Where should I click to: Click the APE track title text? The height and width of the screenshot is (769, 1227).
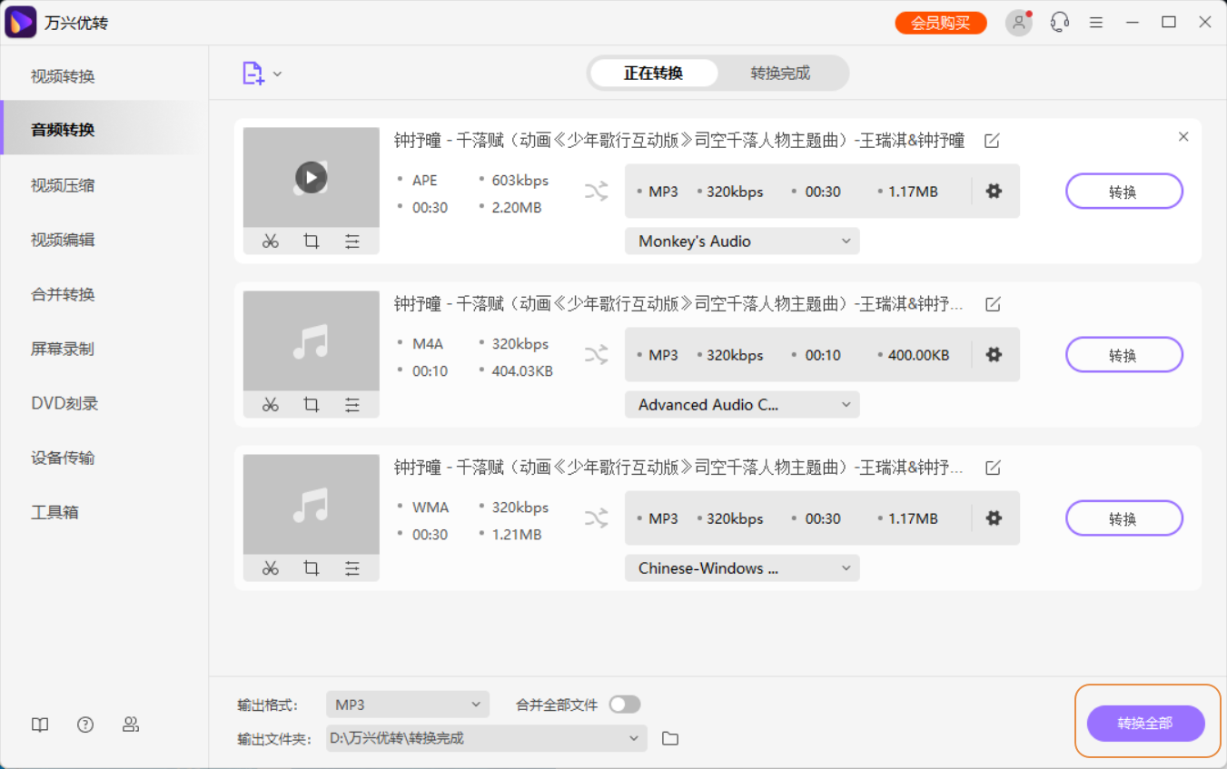click(x=679, y=141)
